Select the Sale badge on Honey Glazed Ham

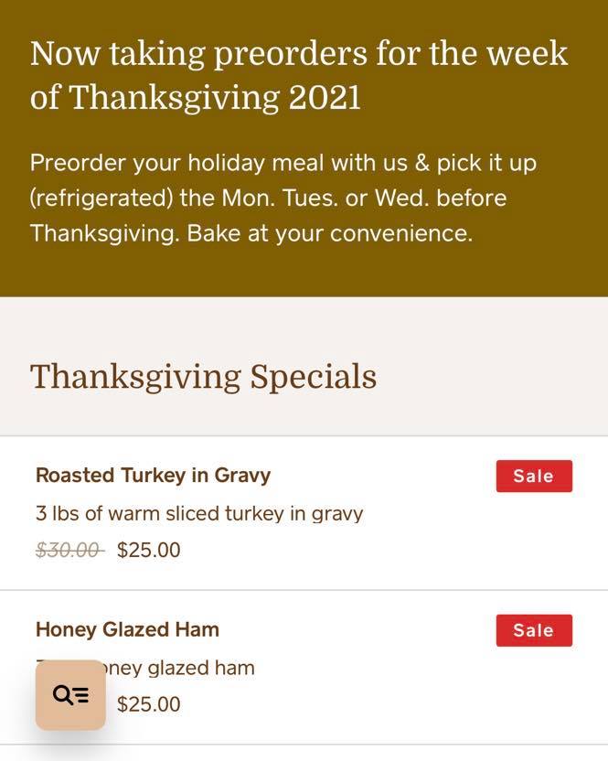pos(534,629)
